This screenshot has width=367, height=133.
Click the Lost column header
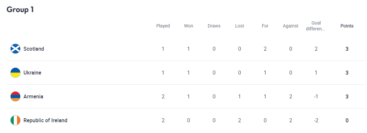point(240,26)
